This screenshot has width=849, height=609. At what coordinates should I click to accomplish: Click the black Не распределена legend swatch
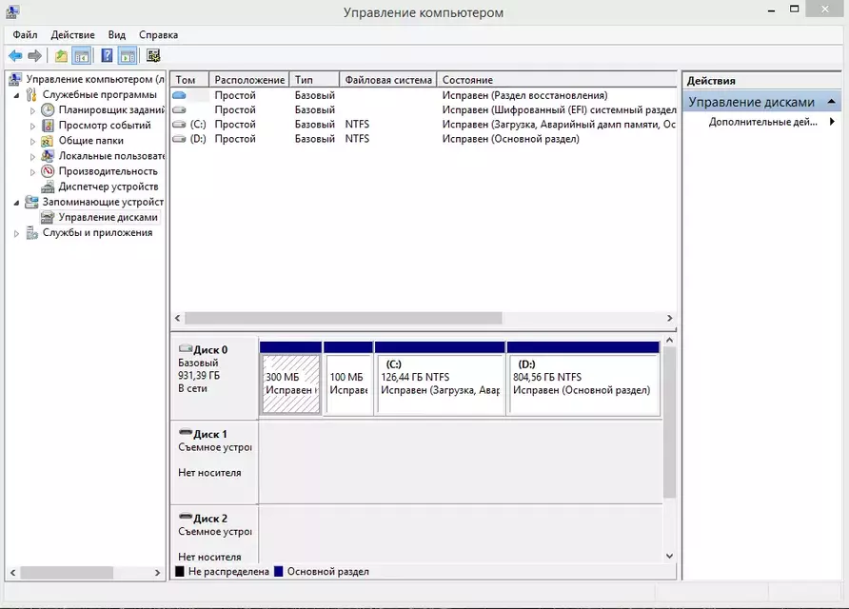click(x=180, y=572)
